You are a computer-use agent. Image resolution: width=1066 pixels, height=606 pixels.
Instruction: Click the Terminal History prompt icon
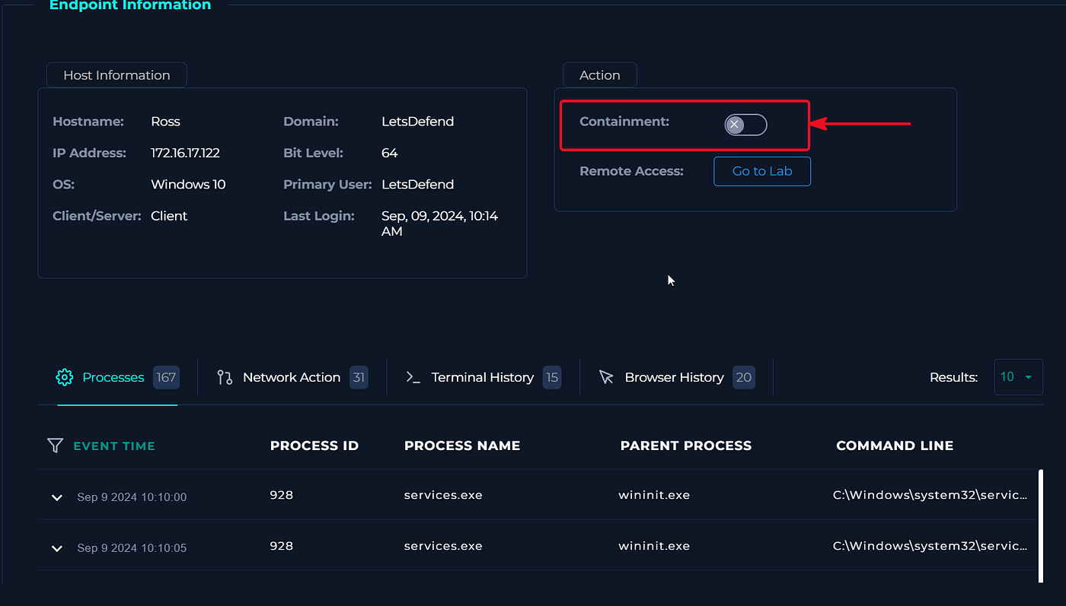pos(413,377)
